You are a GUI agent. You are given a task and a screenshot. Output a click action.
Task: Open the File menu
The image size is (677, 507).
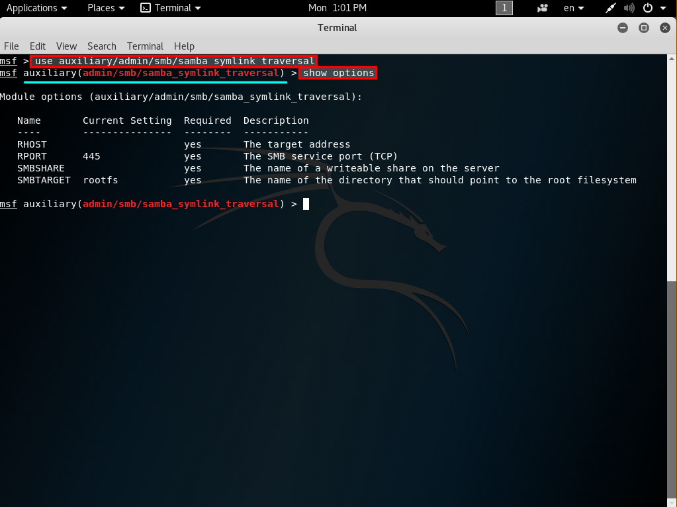click(x=11, y=46)
